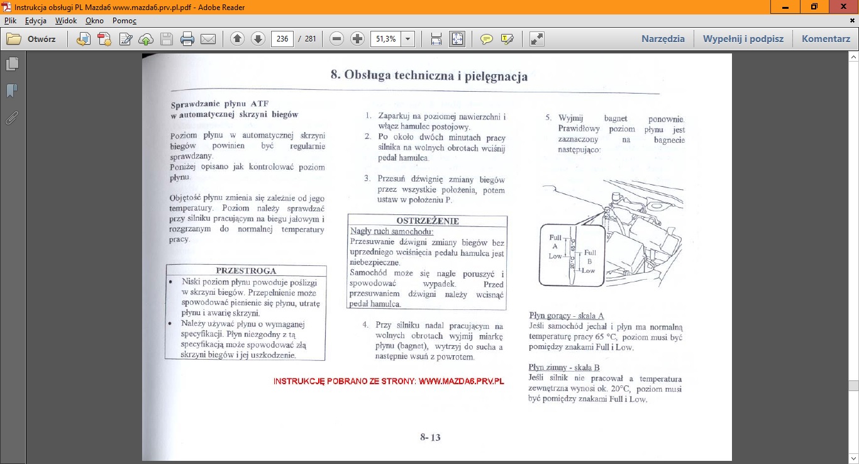Click the fit width scrolling mode icon
This screenshot has height=464, width=859.
pos(436,39)
